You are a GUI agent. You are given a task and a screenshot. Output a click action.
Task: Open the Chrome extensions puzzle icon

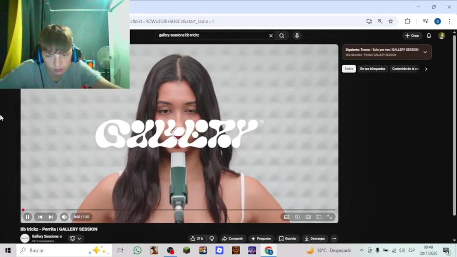click(407, 21)
